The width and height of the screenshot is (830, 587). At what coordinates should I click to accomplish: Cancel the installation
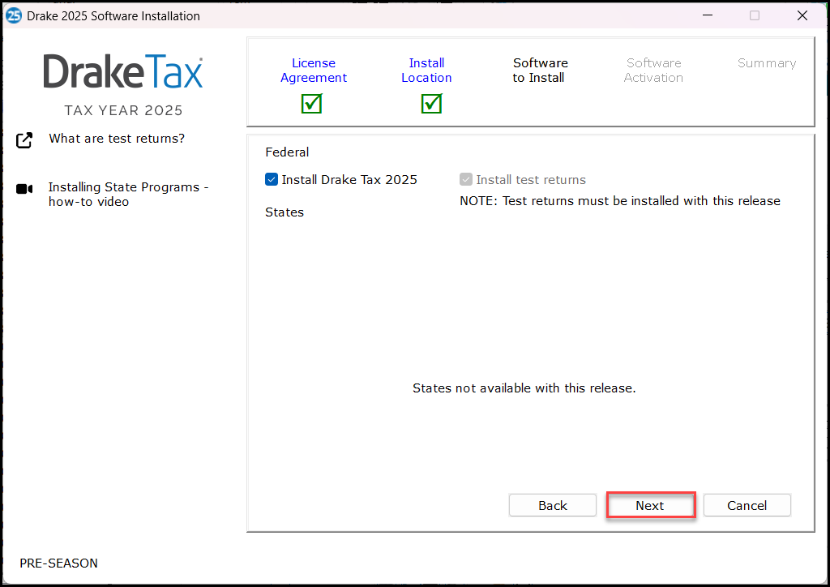[x=747, y=504]
